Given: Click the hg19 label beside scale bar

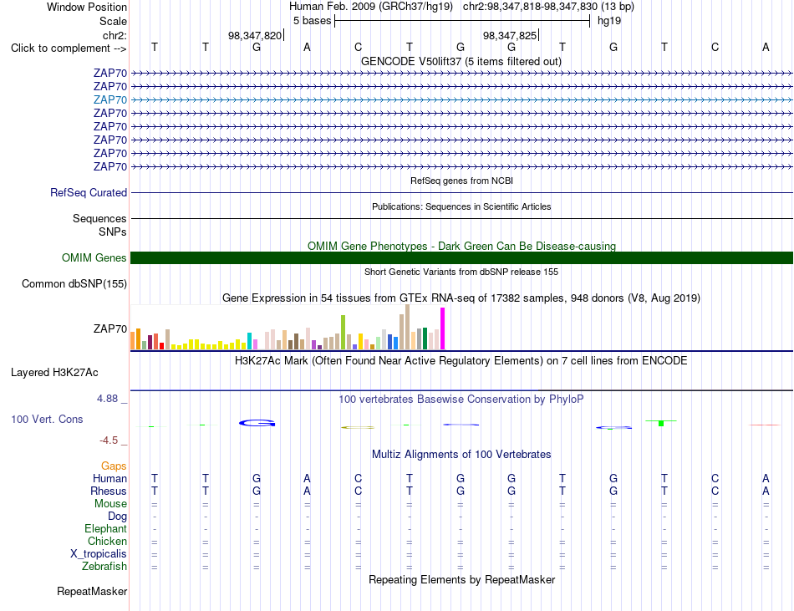Looking at the screenshot, I should 609,21.
